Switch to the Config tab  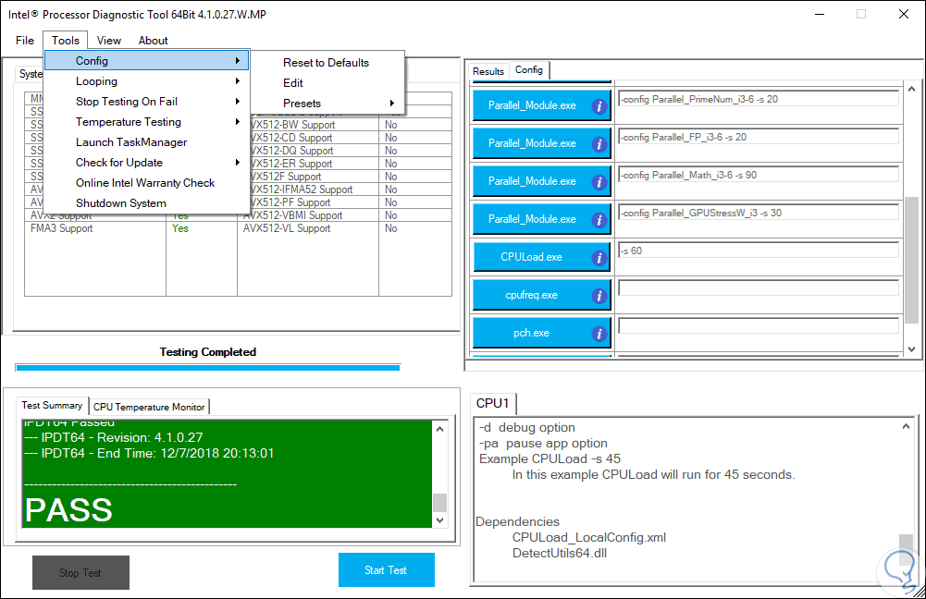528,69
